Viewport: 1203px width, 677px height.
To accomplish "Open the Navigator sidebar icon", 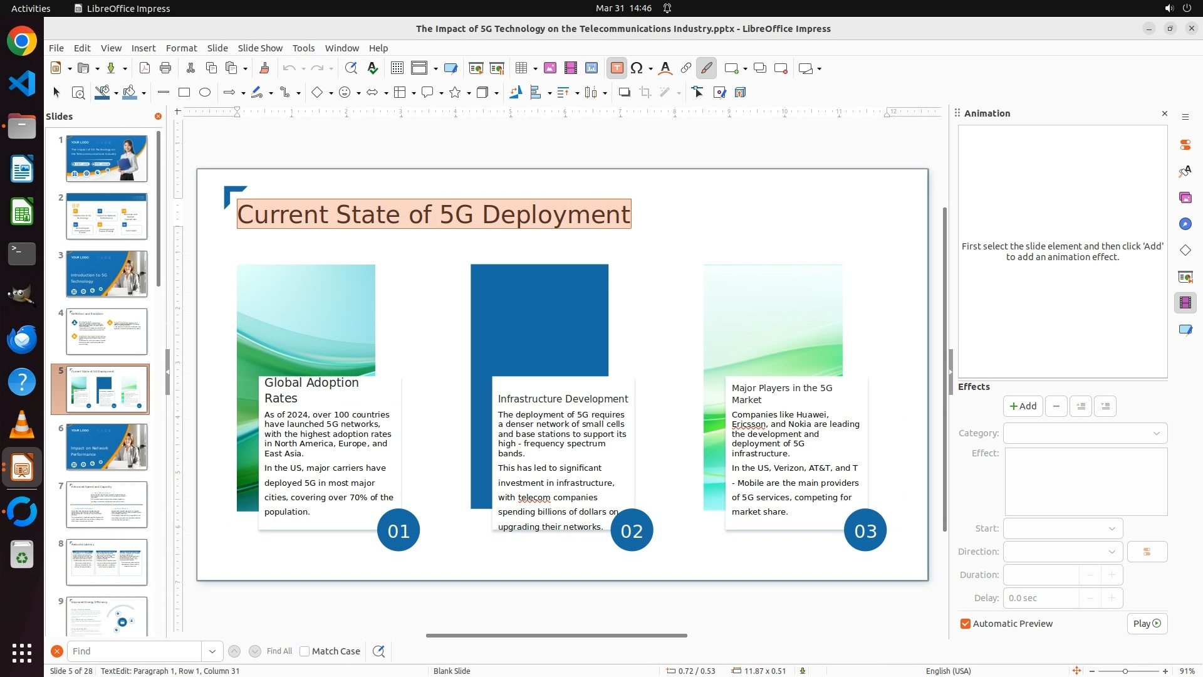I will 1185,224.
